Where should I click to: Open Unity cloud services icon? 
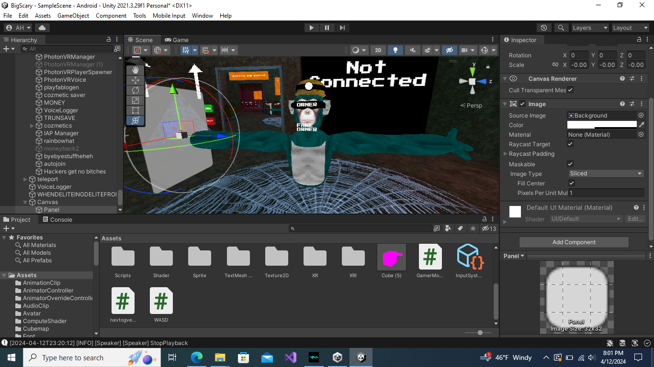point(42,28)
